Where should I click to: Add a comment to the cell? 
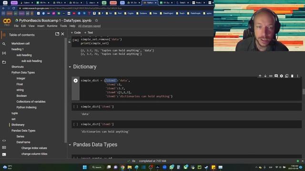coord(276,76)
